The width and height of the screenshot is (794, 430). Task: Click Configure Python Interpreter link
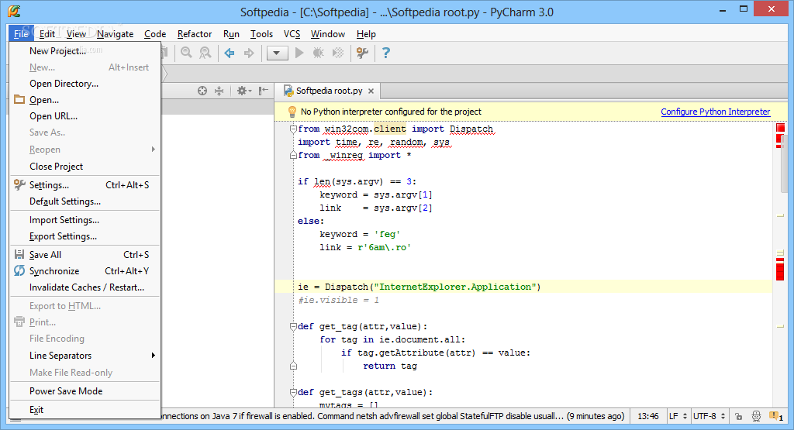(x=715, y=112)
